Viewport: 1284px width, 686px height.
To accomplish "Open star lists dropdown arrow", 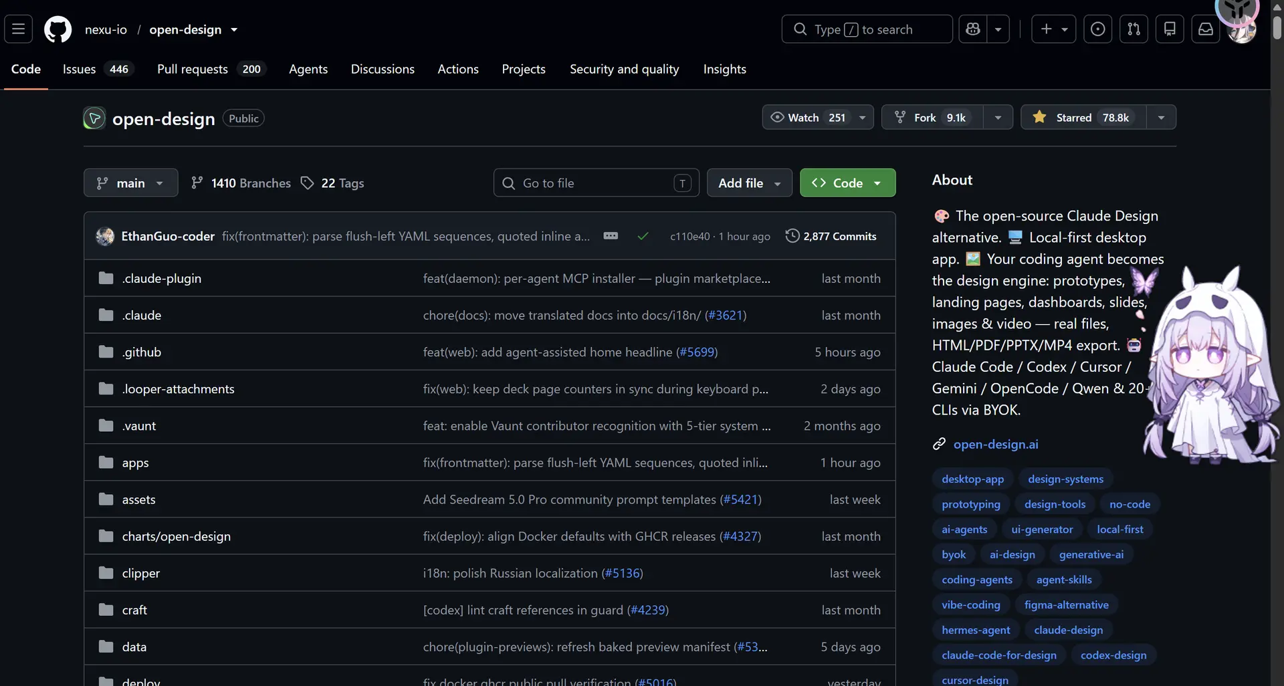I will pyautogui.click(x=1161, y=117).
